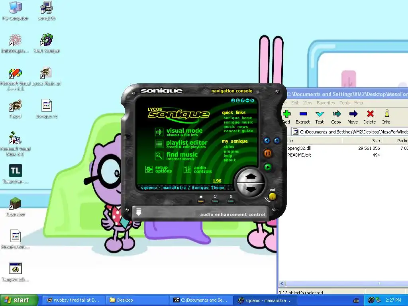This screenshot has width=408, height=306.
Task: Click the Copy button in 7-Zip
Action: [x=336, y=117]
